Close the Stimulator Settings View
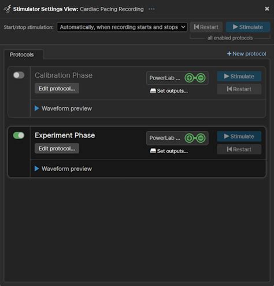The width and height of the screenshot is (274, 286). pos(267,9)
